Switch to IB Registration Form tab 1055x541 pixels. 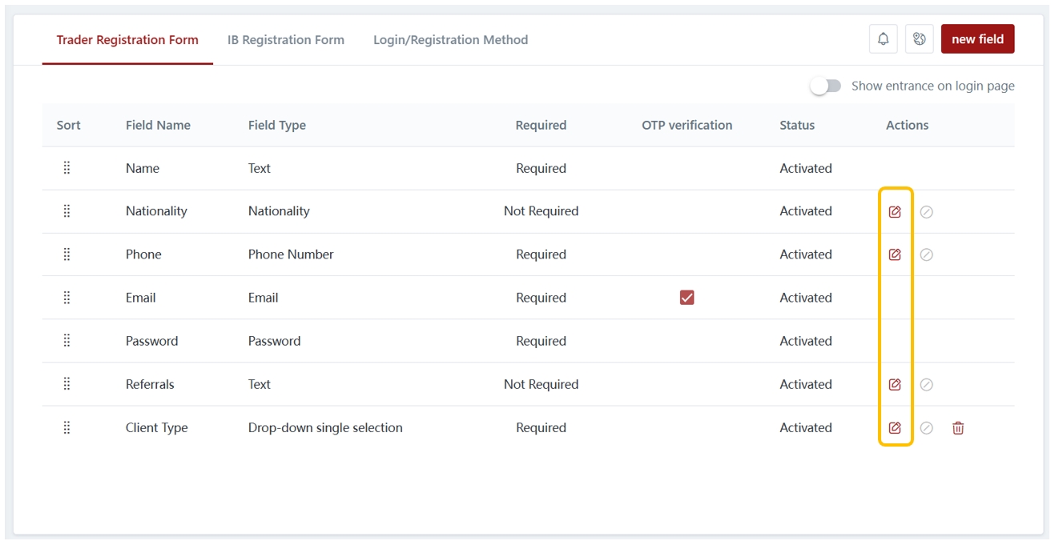click(285, 40)
